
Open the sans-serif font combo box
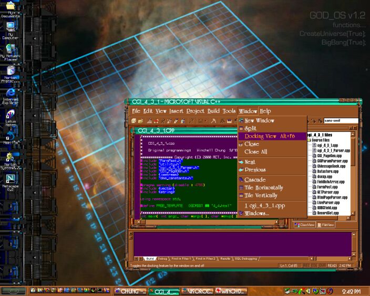click(x=341, y=121)
